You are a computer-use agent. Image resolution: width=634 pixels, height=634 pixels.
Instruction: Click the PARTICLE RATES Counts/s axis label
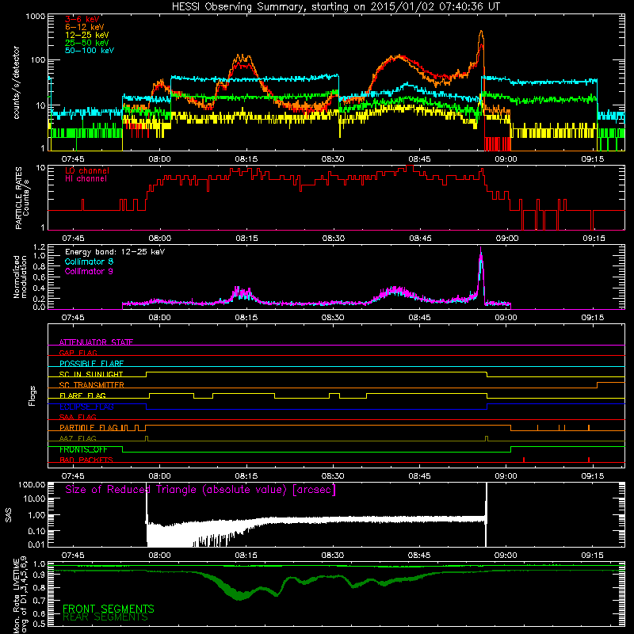pyautogui.click(x=22, y=198)
